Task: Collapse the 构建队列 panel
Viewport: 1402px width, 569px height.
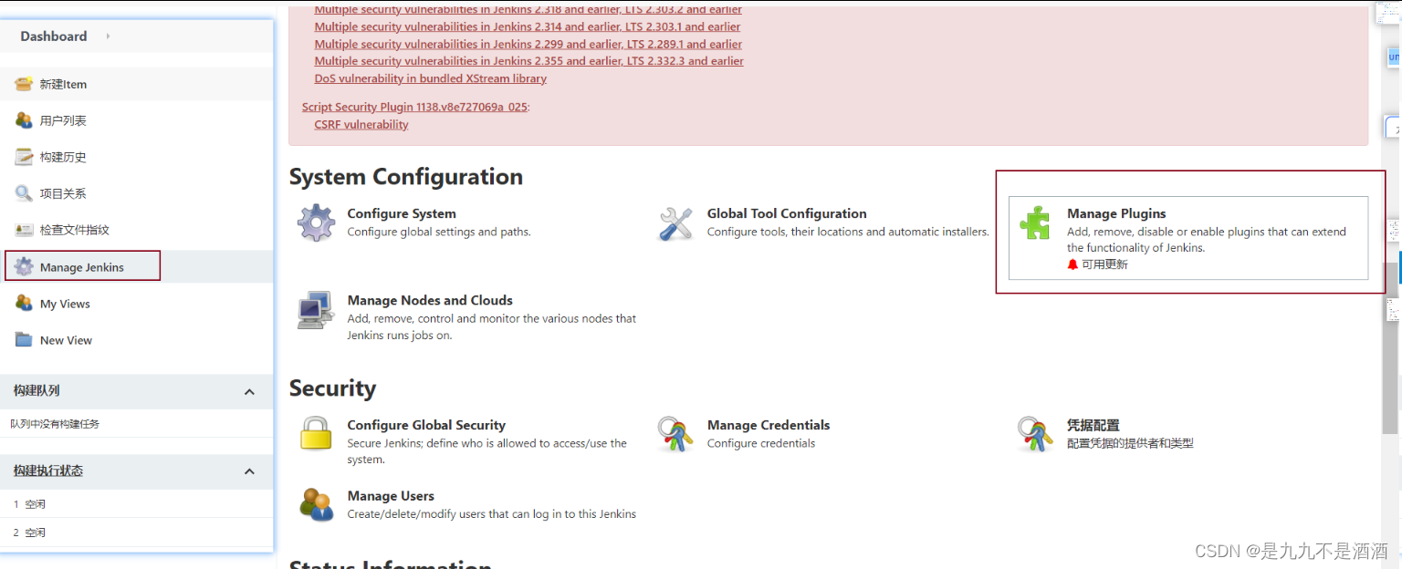Action: 249,391
